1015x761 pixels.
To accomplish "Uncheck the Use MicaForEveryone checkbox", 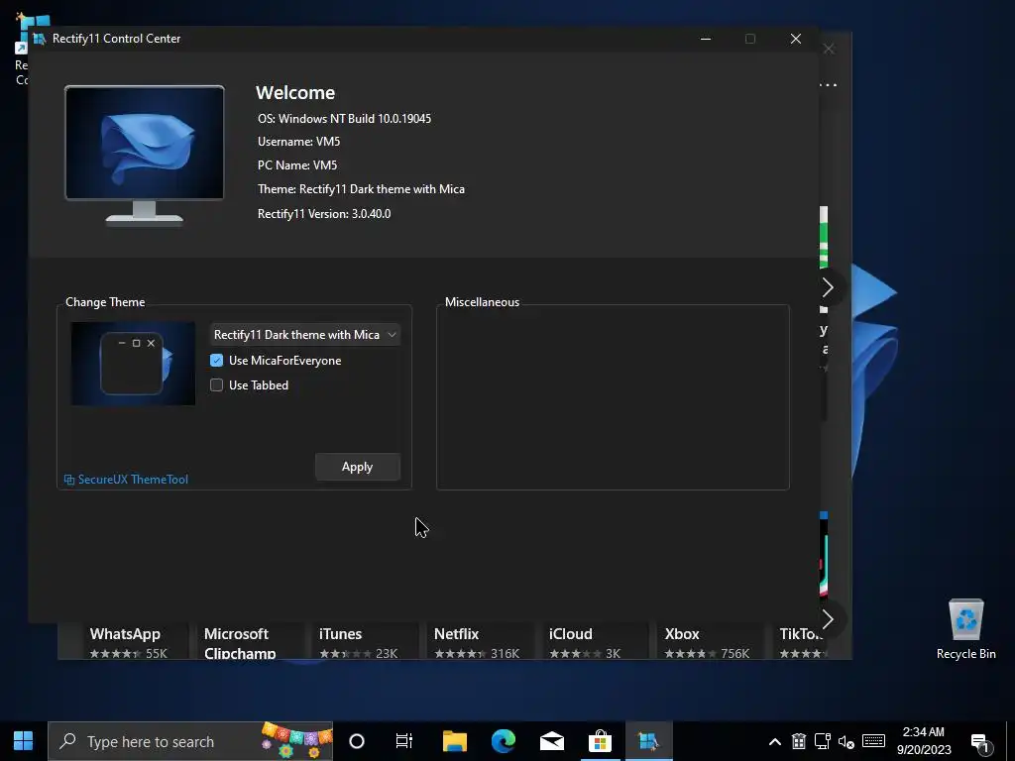I will (x=217, y=361).
